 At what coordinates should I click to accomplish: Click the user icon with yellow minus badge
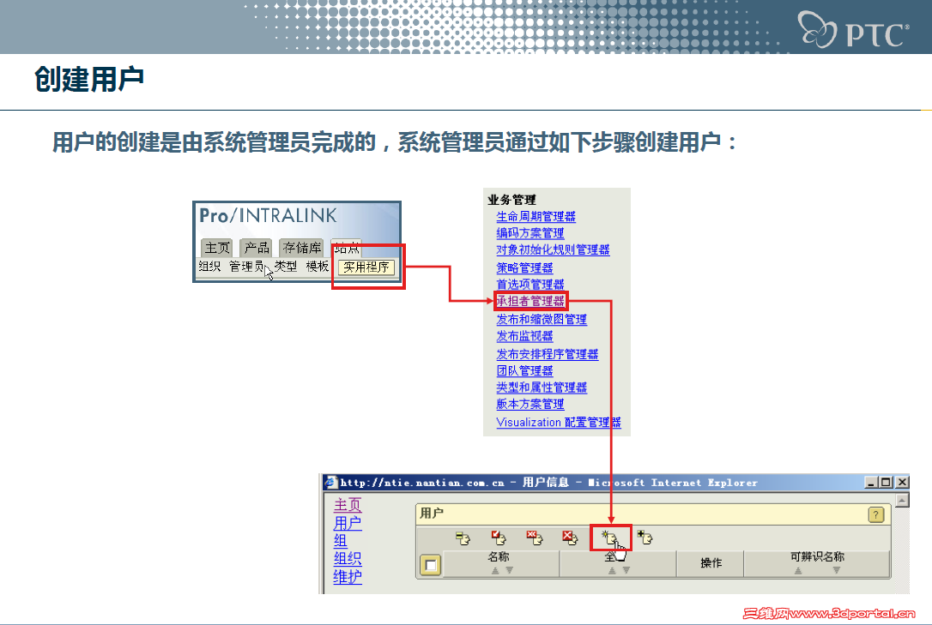(x=463, y=538)
